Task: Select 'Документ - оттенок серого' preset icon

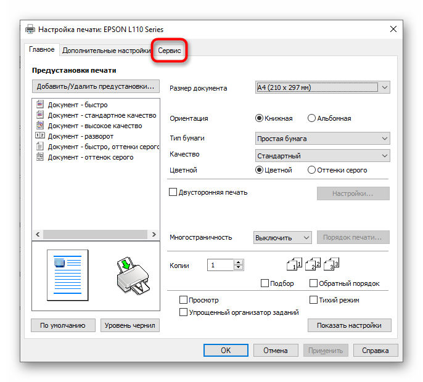Action: (41, 157)
